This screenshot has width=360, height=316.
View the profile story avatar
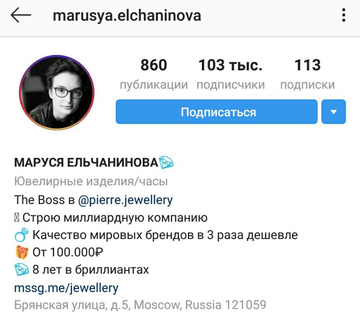(x=57, y=92)
